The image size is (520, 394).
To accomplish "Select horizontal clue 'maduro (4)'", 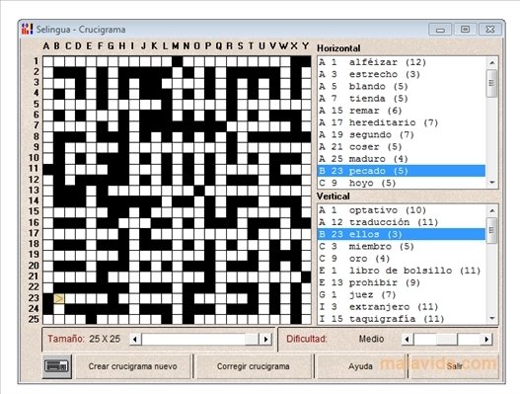I will pos(402,159).
